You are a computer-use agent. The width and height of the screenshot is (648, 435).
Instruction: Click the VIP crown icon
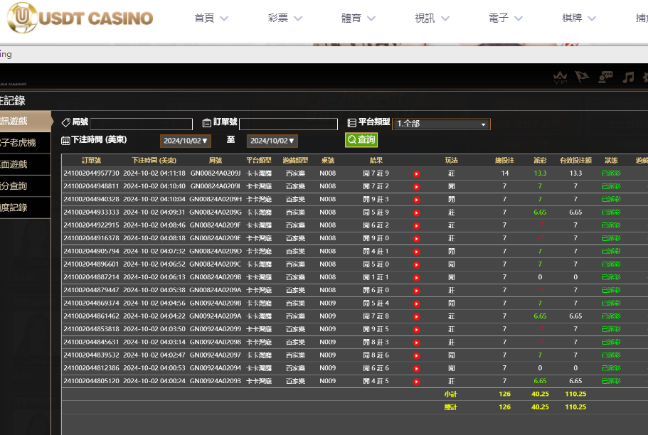pos(559,77)
